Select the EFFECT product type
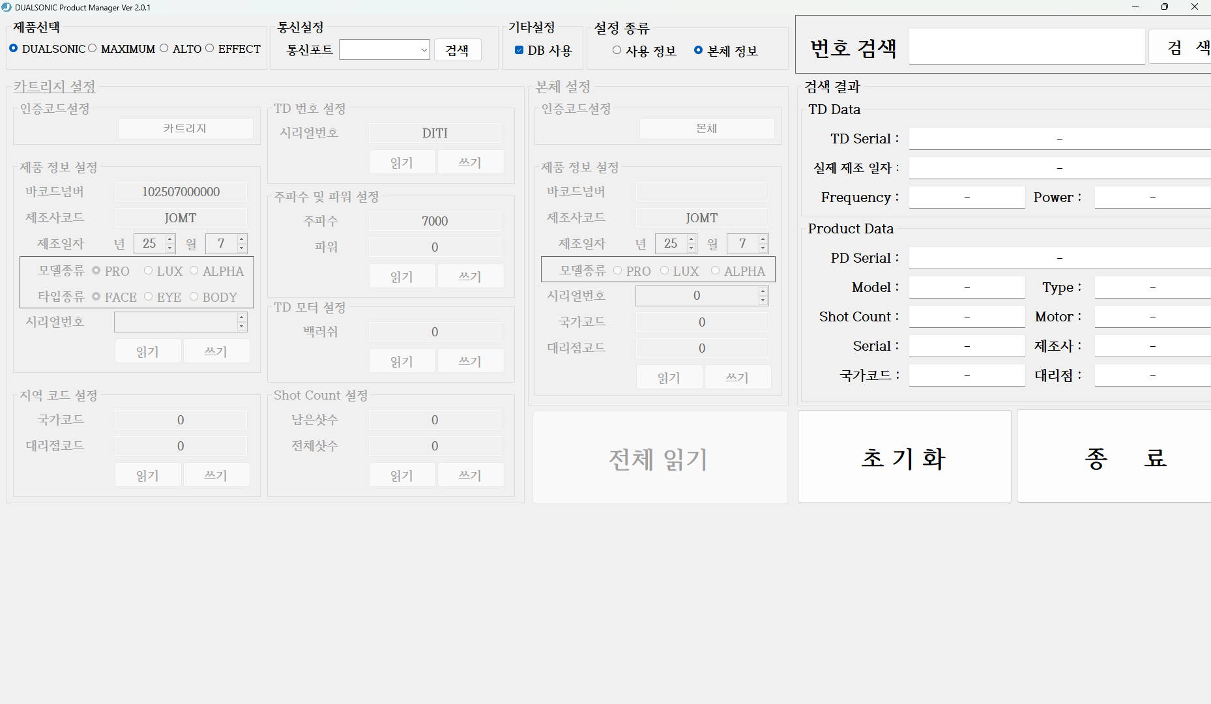 tap(209, 48)
